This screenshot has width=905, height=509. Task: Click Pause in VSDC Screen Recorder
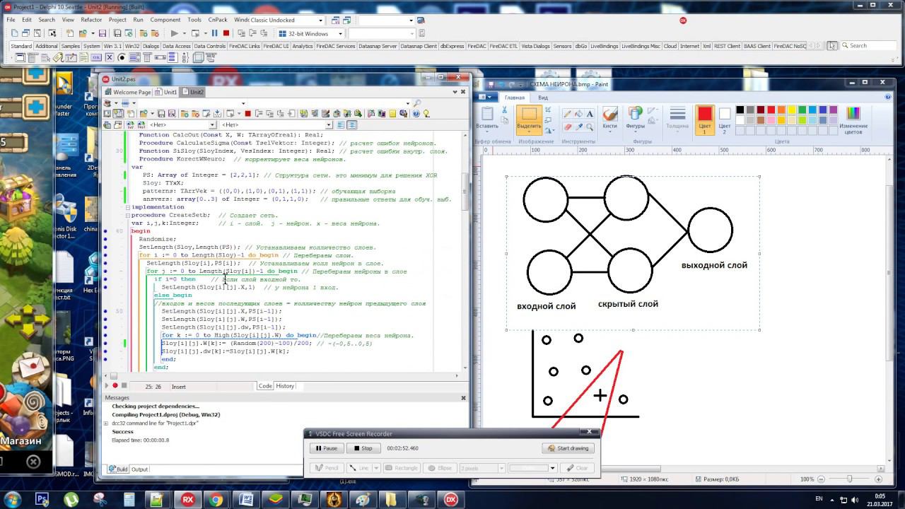(326, 448)
